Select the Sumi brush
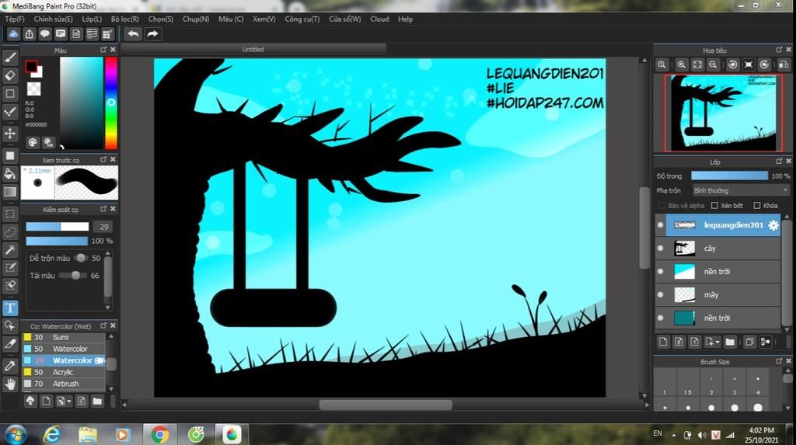Image resolution: width=796 pixels, height=445 pixels. point(64,337)
